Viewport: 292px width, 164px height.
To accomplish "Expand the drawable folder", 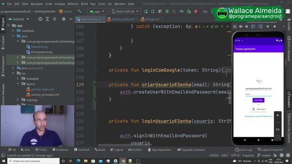I will tap(18, 78).
